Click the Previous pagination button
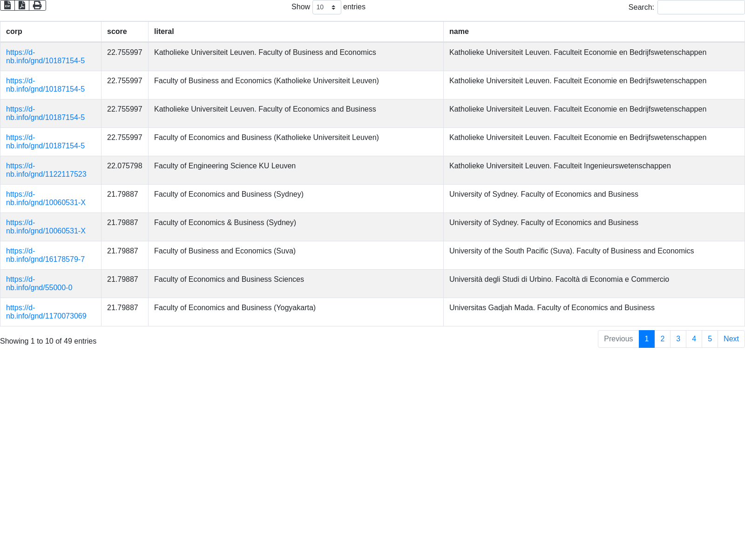Image resolution: width=745 pixels, height=558 pixels. (x=618, y=339)
